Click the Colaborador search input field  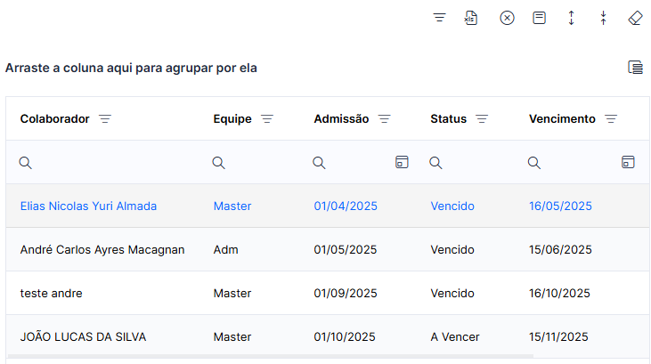[x=106, y=162]
